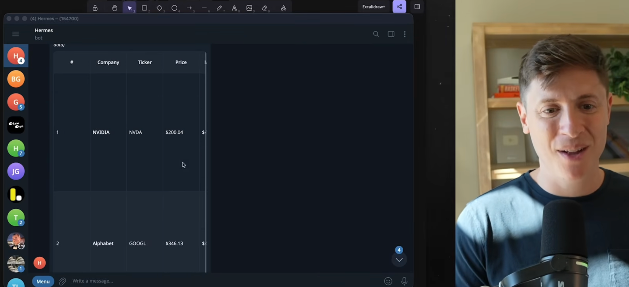Open the green H chat with 7 unread
Image resolution: width=629 pixels, height=287 pixels.
click(16, 148)
